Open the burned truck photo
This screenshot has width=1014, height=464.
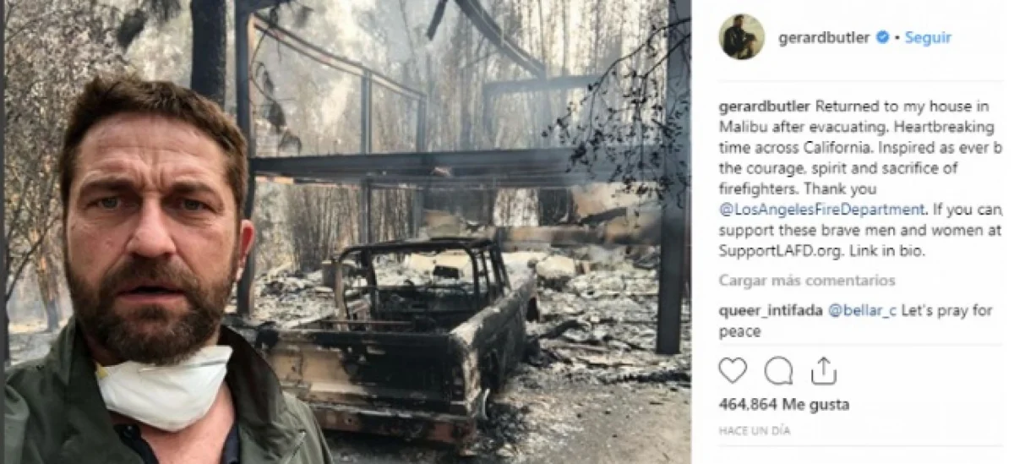346,232
